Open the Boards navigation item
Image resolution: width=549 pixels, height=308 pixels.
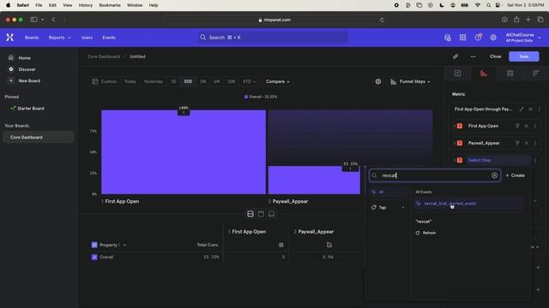coord(32,38)
